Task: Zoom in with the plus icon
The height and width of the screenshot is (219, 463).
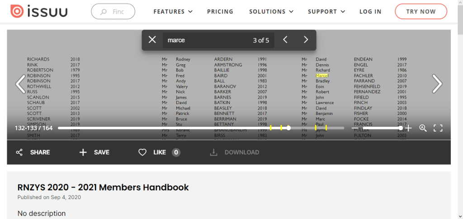Action: tap(408, 128)
